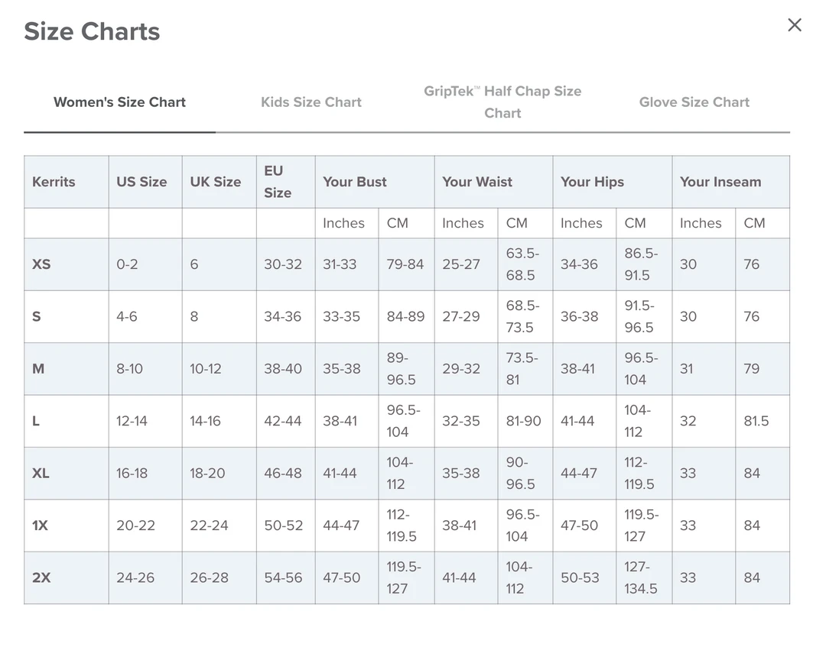The width and height of the screenshot is (826, 647).
Task: Click the 1X size row label
Action: [41, 526]
